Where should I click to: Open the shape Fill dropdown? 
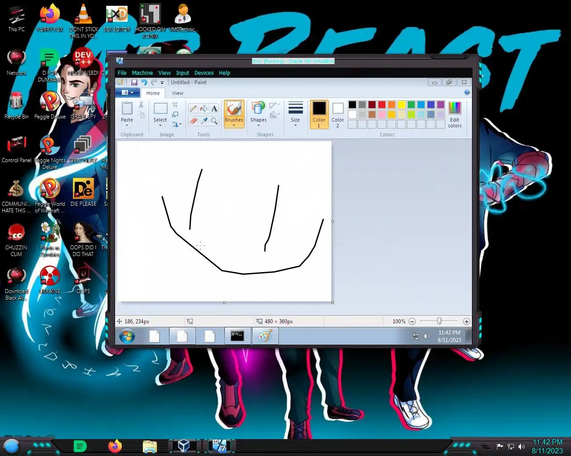pyautogui.click(x=274, y=115)
